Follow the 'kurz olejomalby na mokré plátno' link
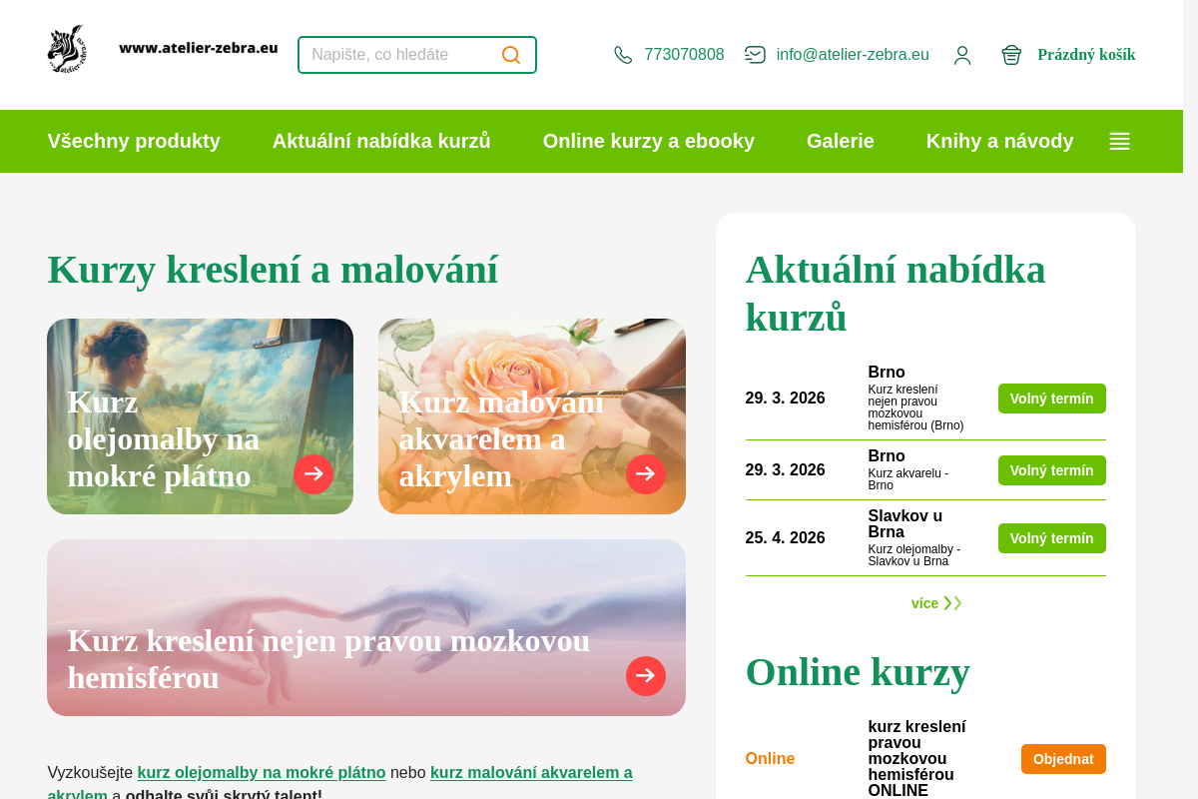The width and height of the screenshot is (1198, 799). 262,772
